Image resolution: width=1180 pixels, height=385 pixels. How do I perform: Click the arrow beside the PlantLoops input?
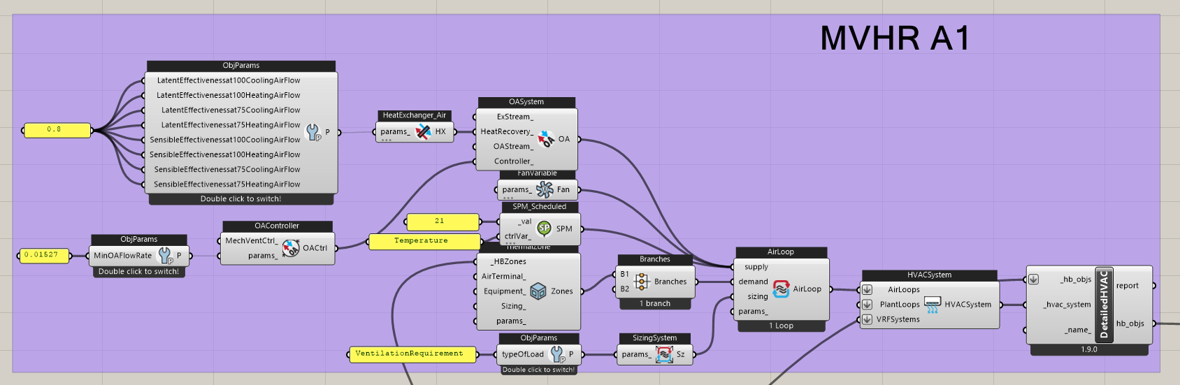pyautogui.click(x=867, y=305)
